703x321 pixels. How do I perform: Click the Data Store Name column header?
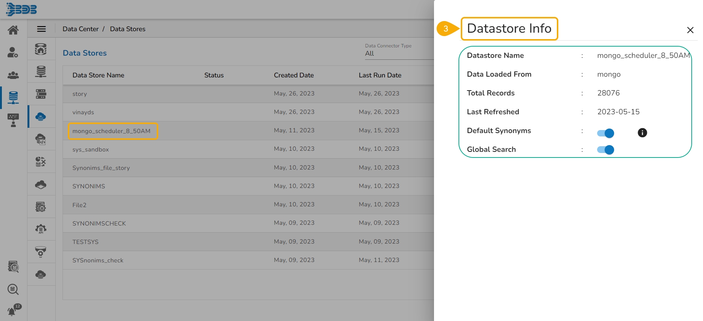click(x=98, y=75)
